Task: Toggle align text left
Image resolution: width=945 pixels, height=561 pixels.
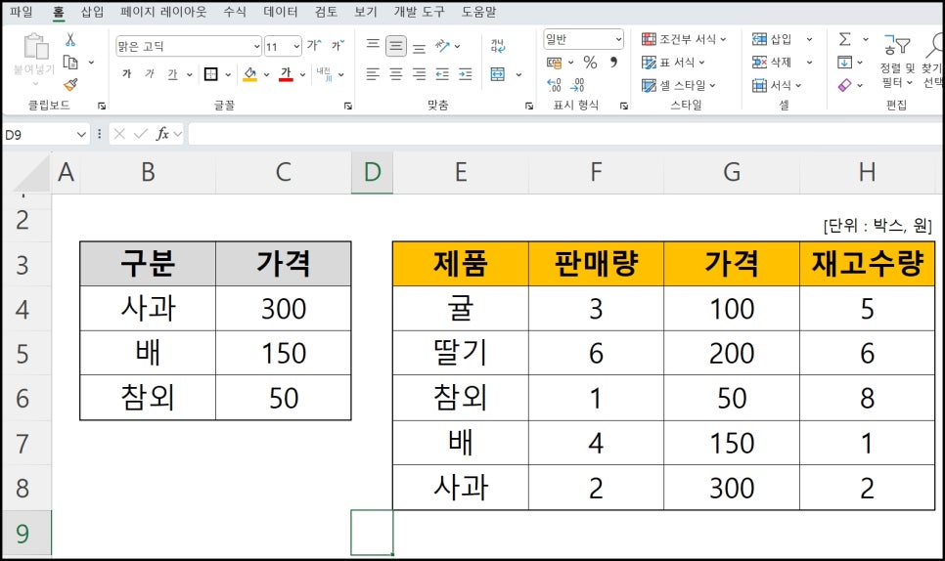Action: pyautogui.click(x=373, y=74)
